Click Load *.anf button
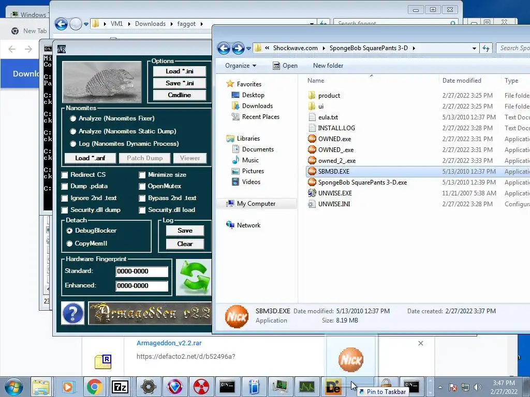 click(90, 158)
